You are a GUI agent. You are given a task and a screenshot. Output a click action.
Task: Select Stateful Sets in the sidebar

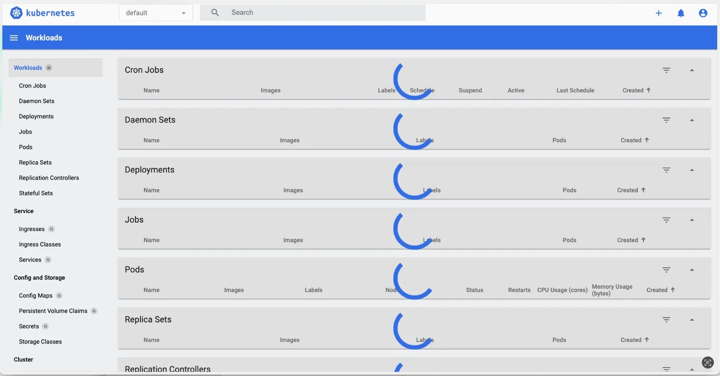click(36, 193)
